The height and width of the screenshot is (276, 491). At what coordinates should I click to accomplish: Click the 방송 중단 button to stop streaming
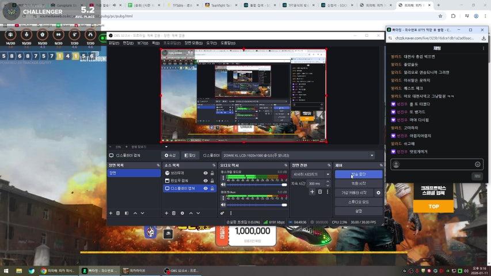click(358, 174)
